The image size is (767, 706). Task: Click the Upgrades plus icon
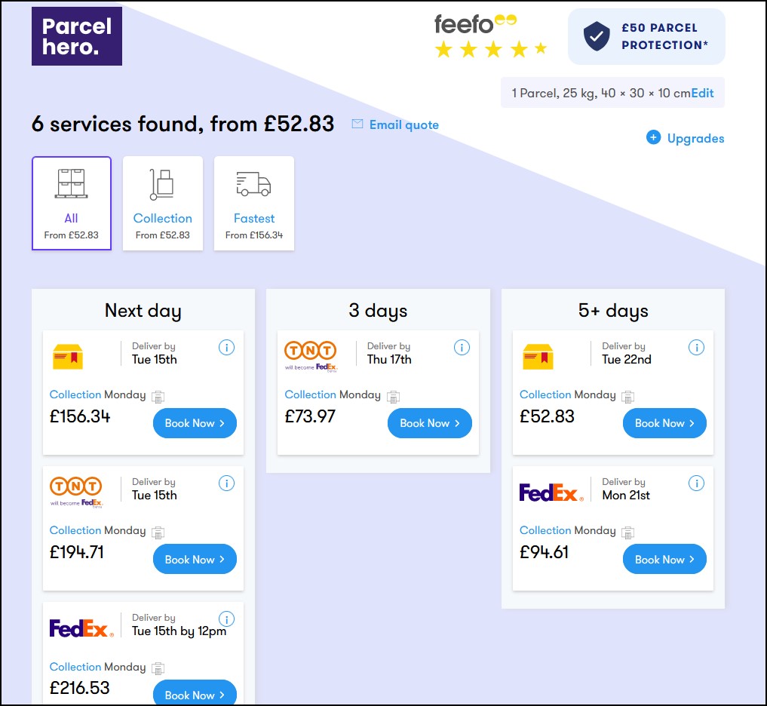653,138
